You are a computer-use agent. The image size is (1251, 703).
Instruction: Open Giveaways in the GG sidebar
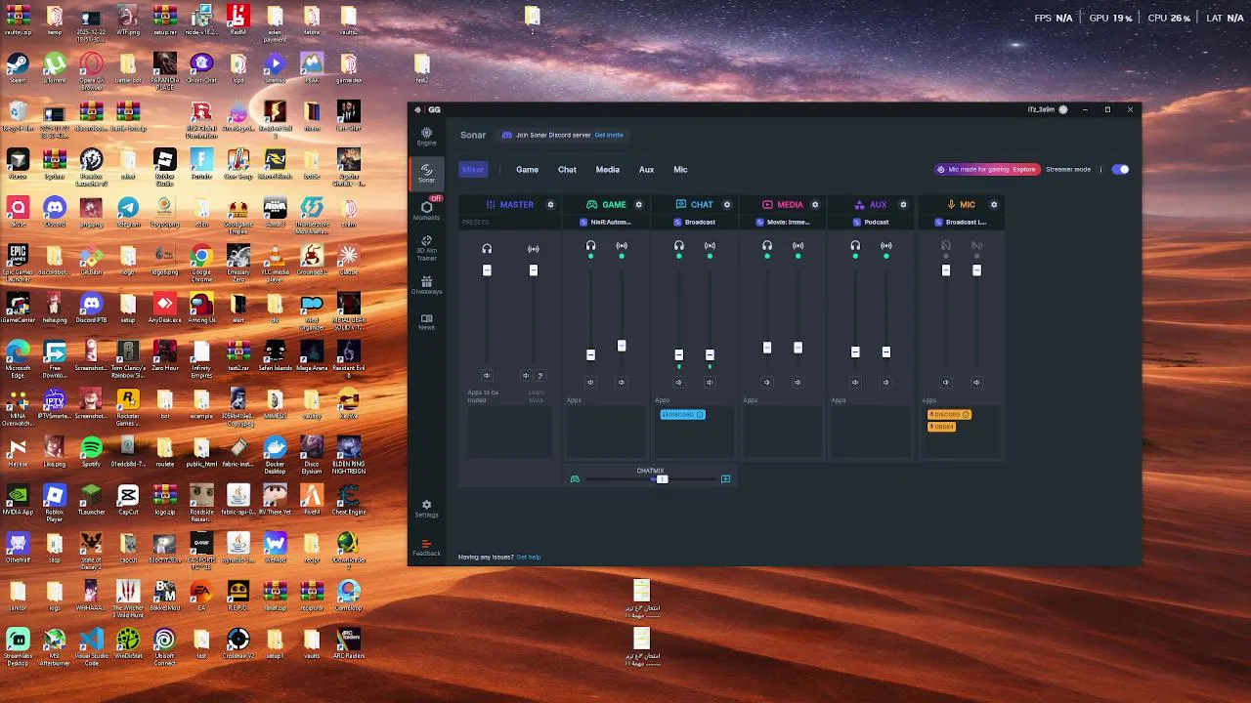[426, 285]
